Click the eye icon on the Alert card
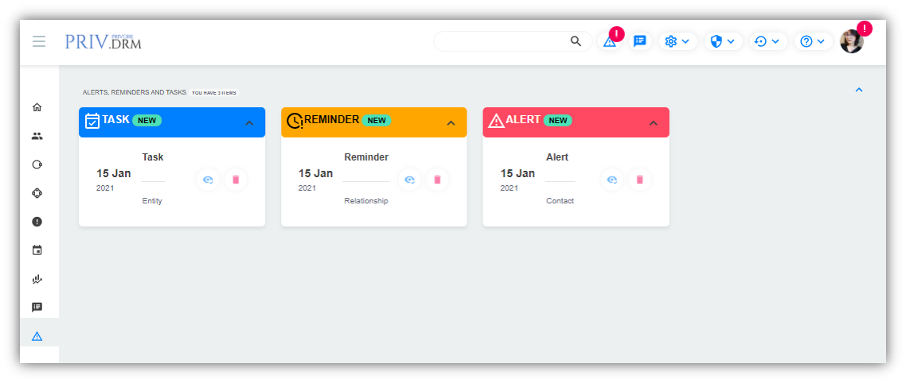906x383 pixels. click(x=611, y=180)
